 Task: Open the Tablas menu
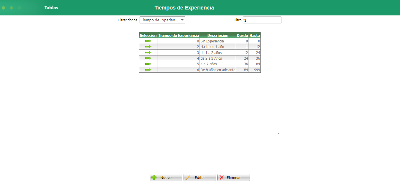click(51, 8)
